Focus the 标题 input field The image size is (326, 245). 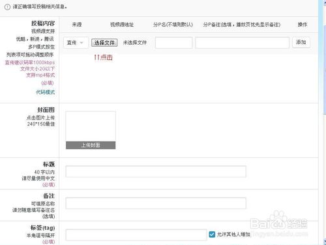point(156,172)
